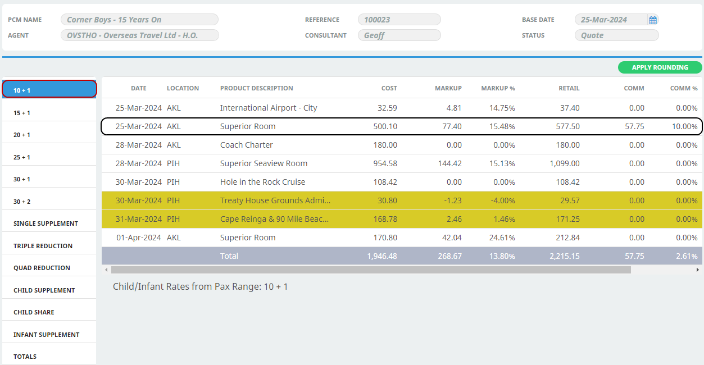Click the Apply Rounding button
The height and width of the screenshot is (365, 704).
tap(660, 67)
